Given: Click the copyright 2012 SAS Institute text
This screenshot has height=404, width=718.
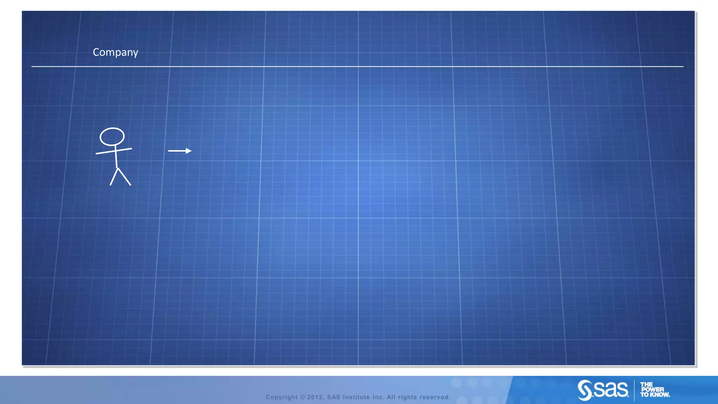Looking at the screenshot, I should coord(358,397).
